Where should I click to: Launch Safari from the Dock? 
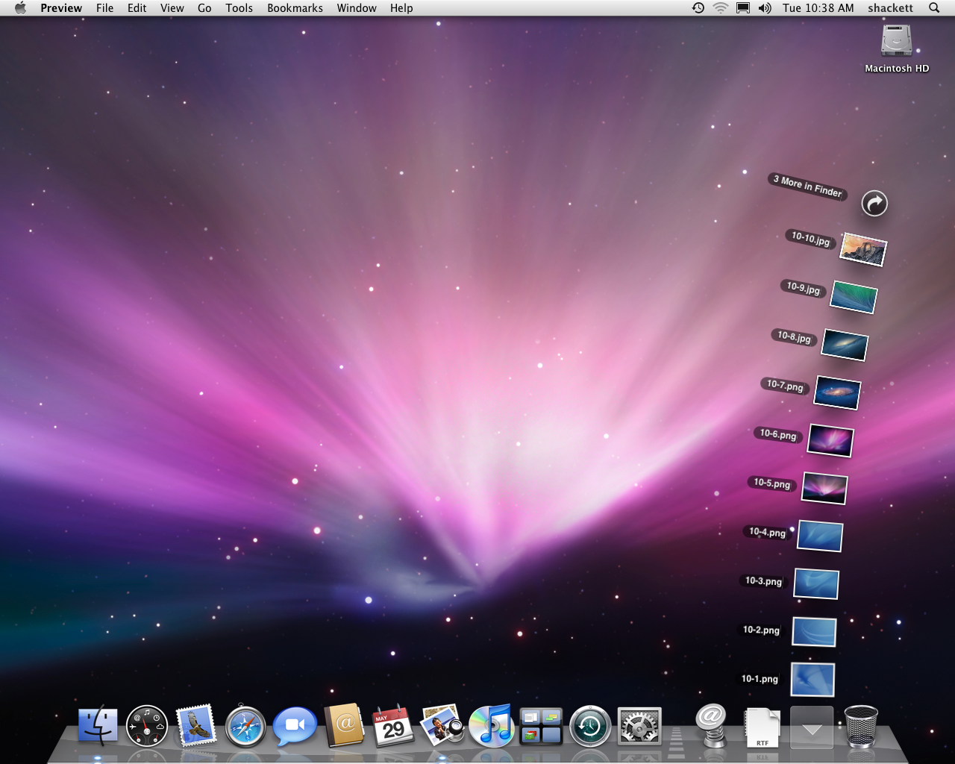point(245,726)
